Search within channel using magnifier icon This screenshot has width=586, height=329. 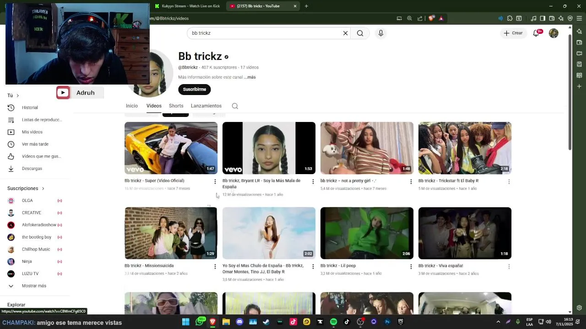(x=235, y=106)
